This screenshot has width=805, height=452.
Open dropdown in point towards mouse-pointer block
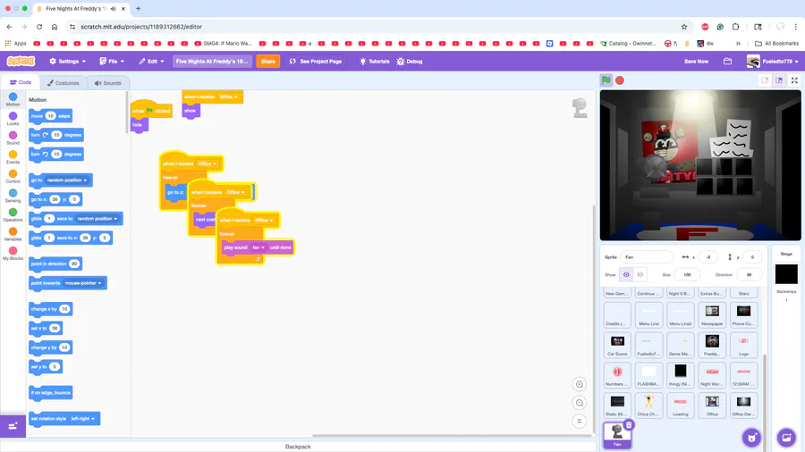coord(83,283)
